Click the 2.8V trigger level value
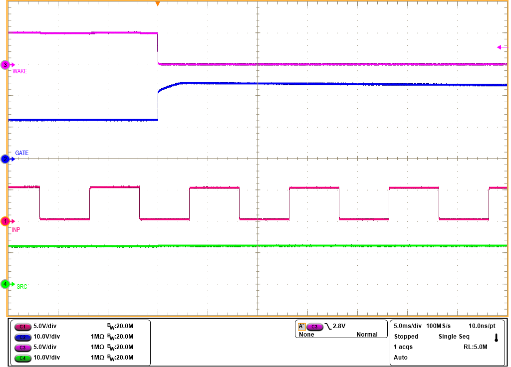This screenshot has width=511, height=367. 340,327
